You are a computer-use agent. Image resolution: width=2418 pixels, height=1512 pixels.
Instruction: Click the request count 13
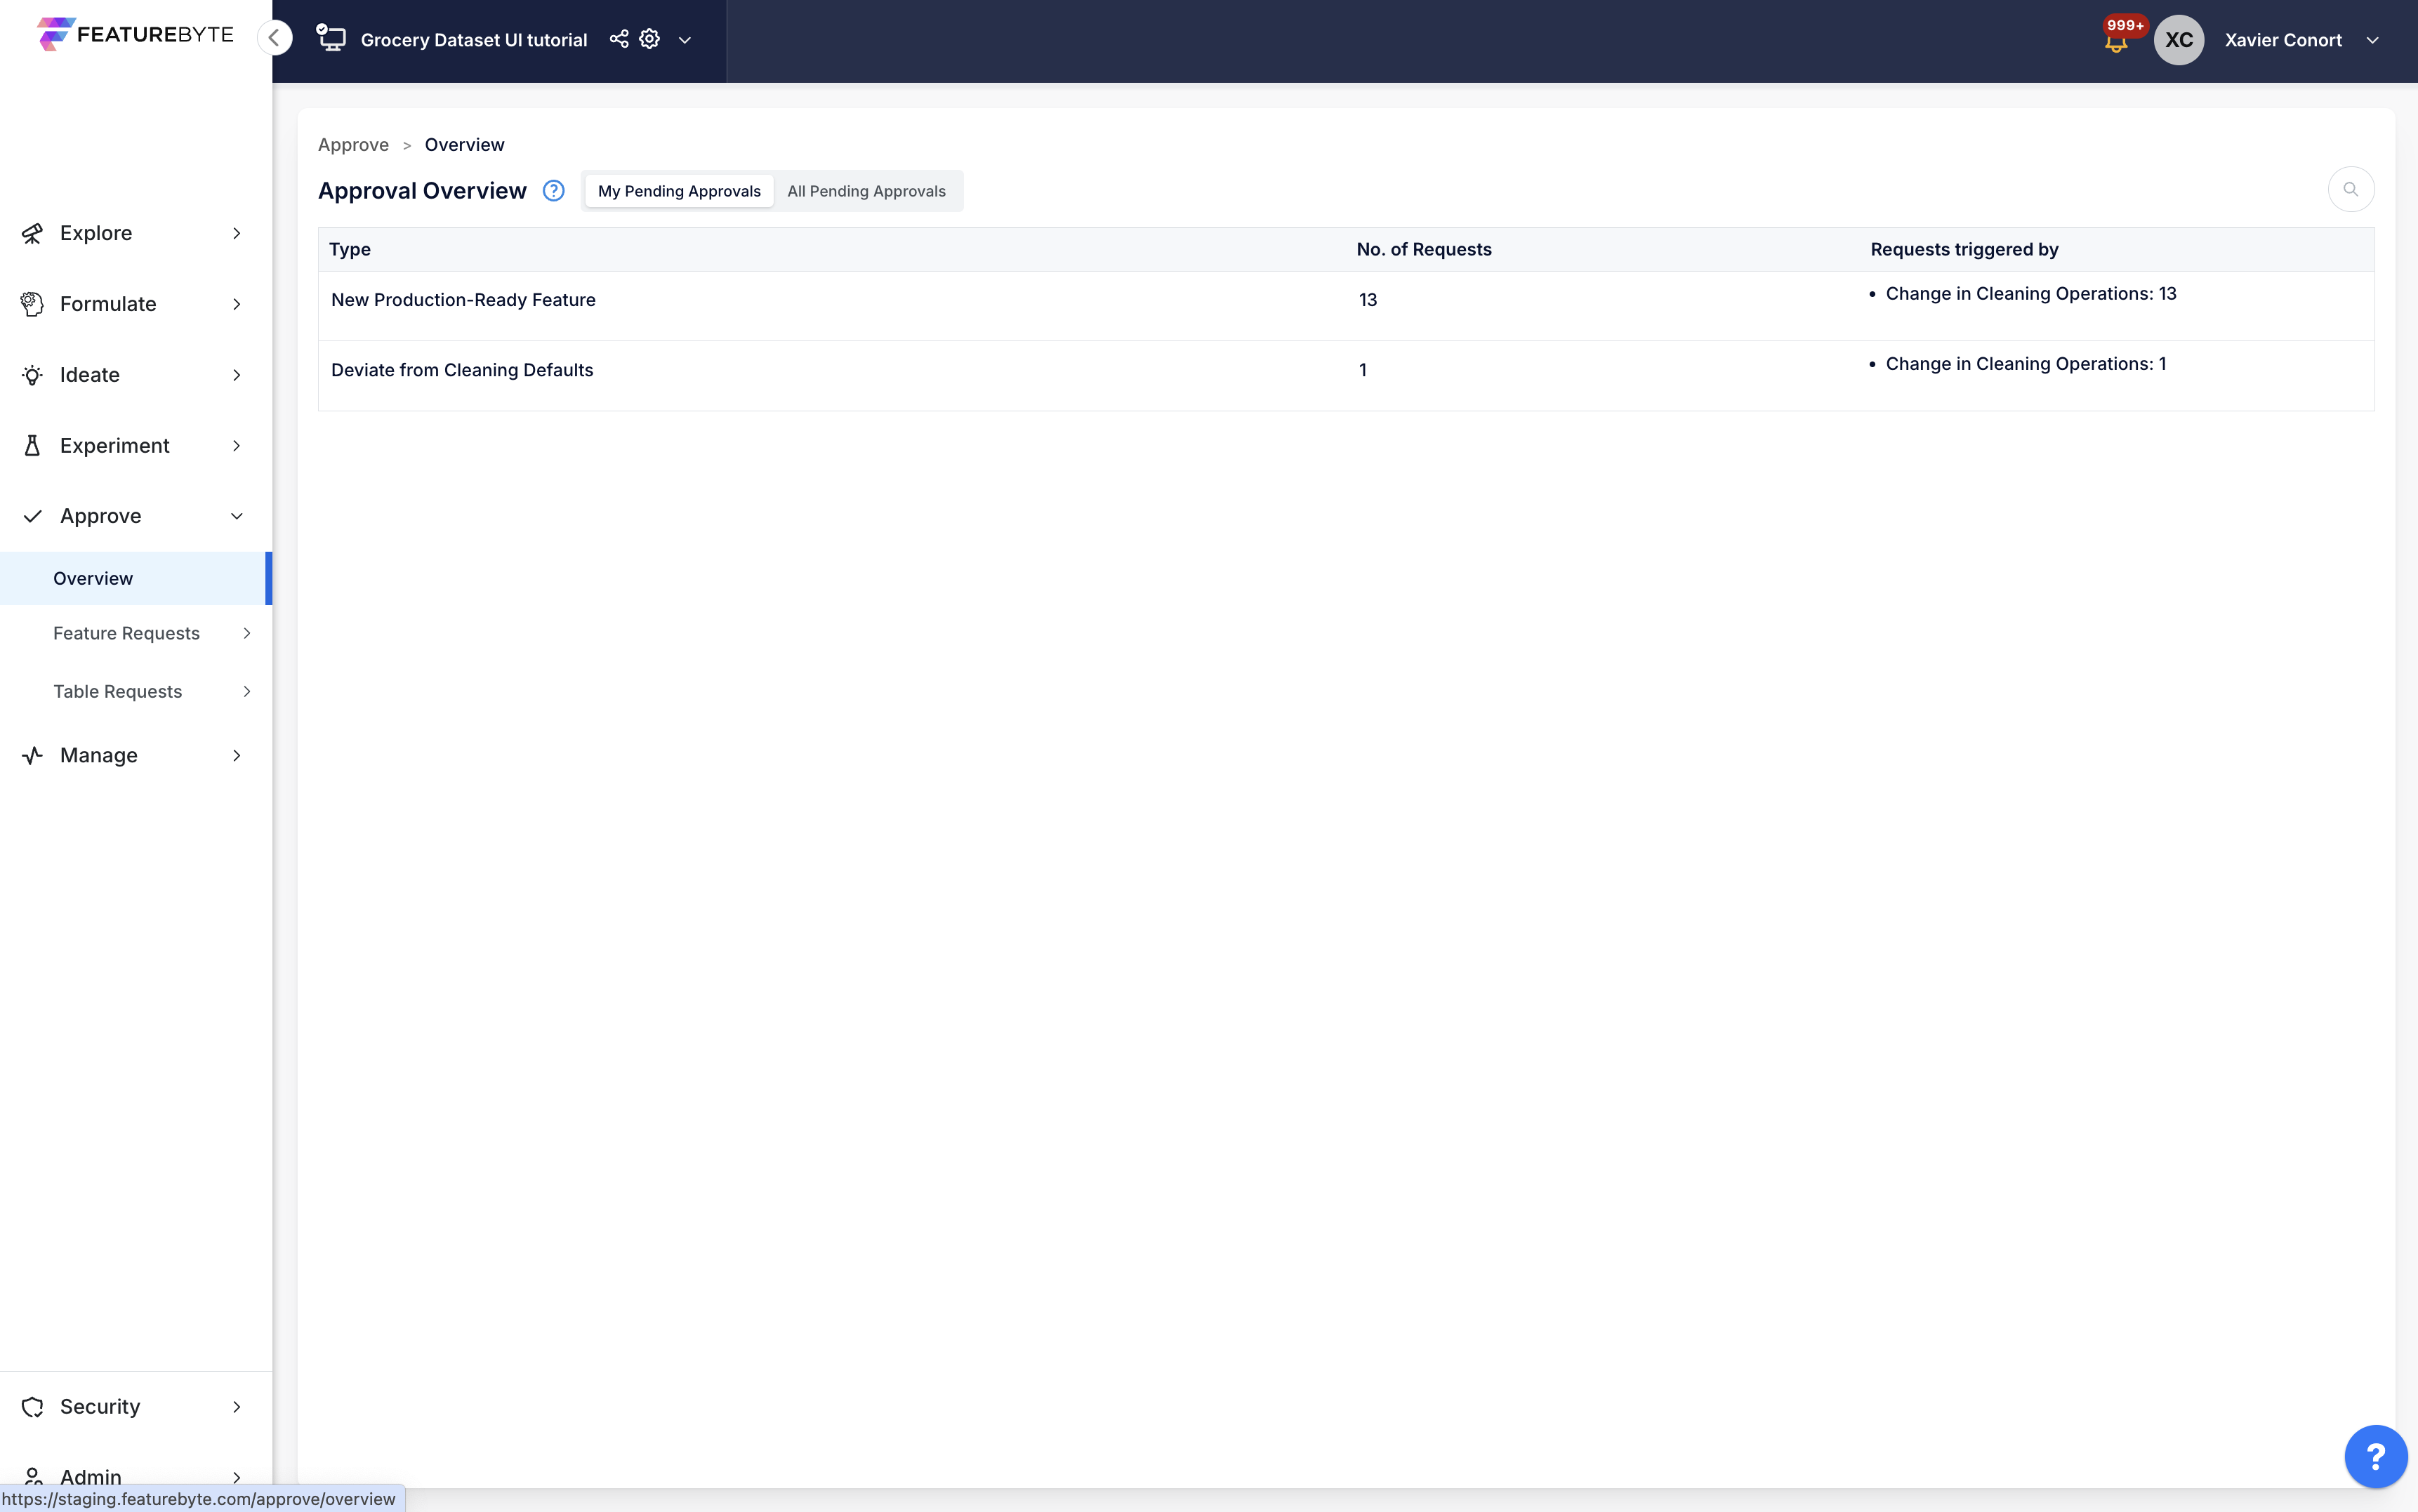[x=1367, y=300]
